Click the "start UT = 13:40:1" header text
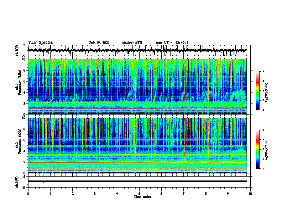 pyautogui.click(x=172, y=43)
